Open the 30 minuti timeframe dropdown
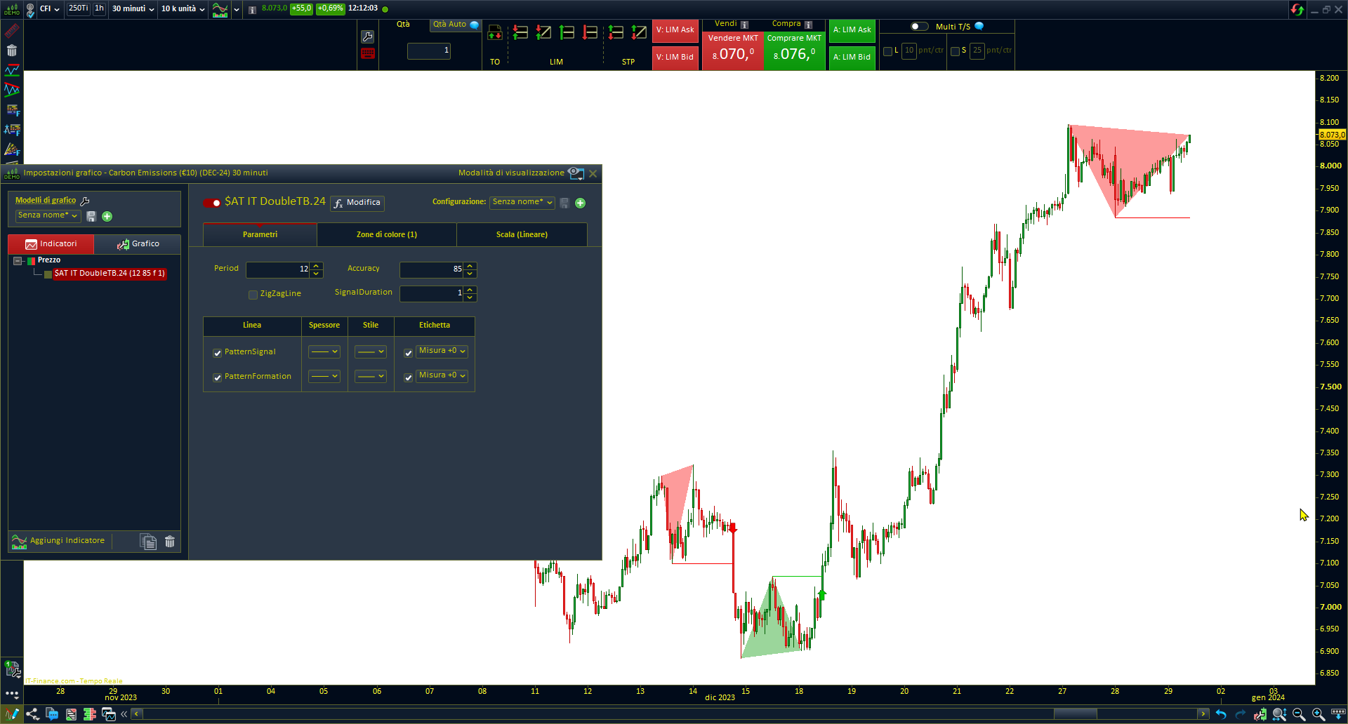Viewport: 1348px width, 724px height. click(133, 9)
